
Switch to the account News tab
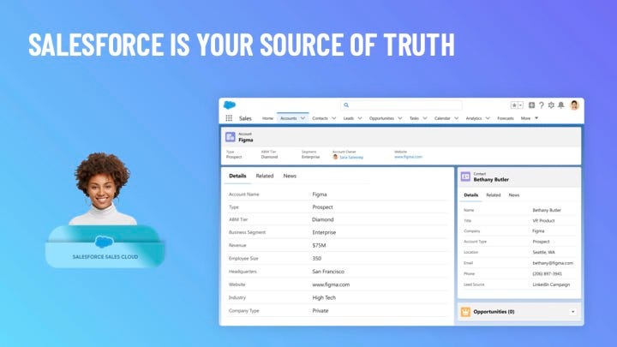pos(290,176)
